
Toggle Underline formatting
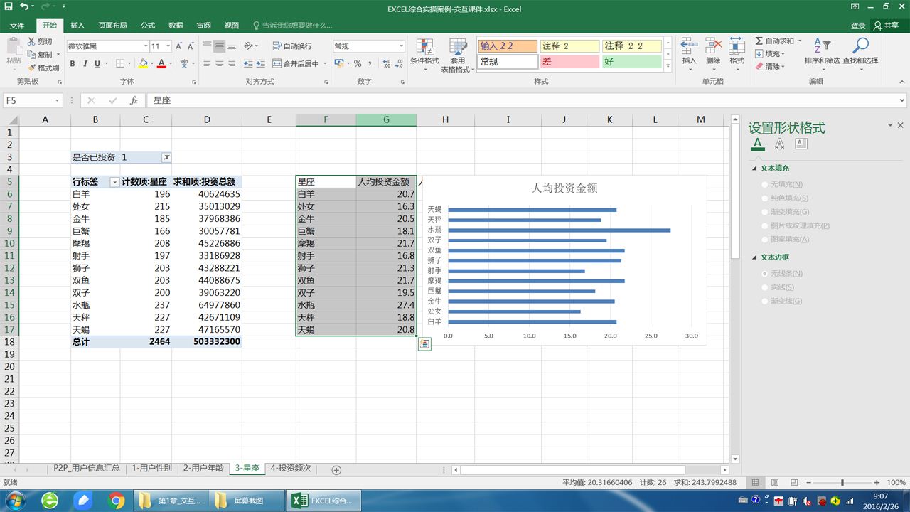coord(98,64)
